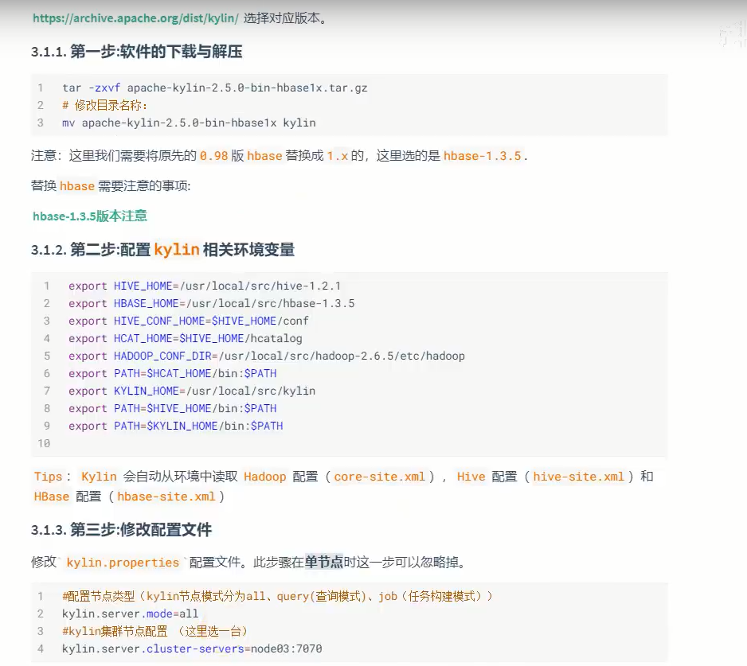Viewport: 747px width, 666px height.
Task: Click the inline code 0.98
Action: coord(214,156)
